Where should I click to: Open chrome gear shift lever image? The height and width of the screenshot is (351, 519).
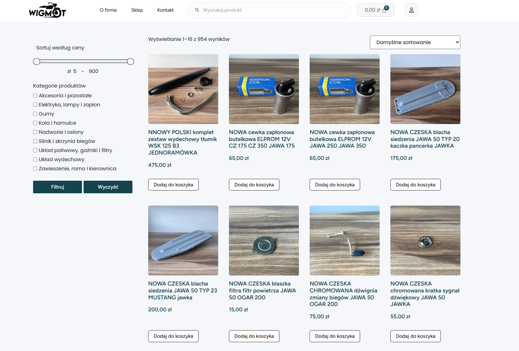point(344,241)
